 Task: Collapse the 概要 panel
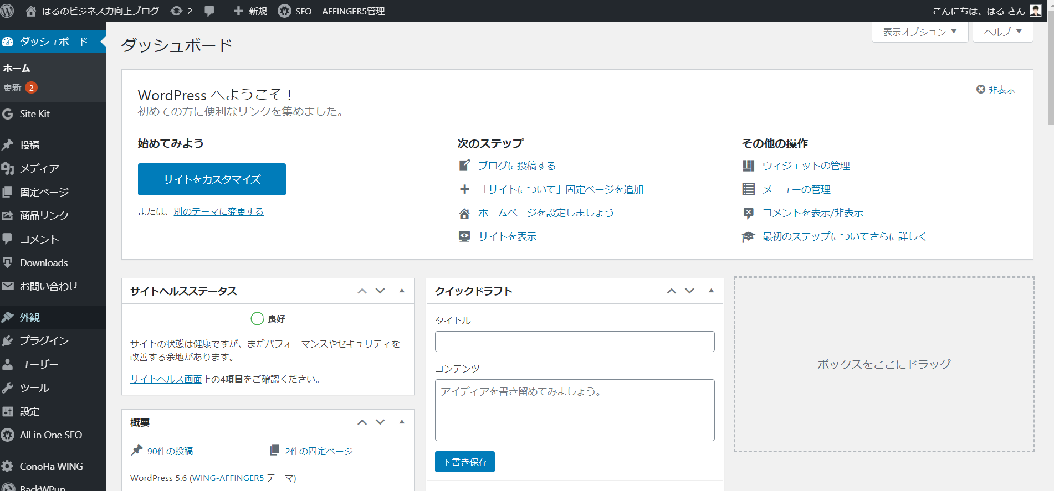coord(402,422)
